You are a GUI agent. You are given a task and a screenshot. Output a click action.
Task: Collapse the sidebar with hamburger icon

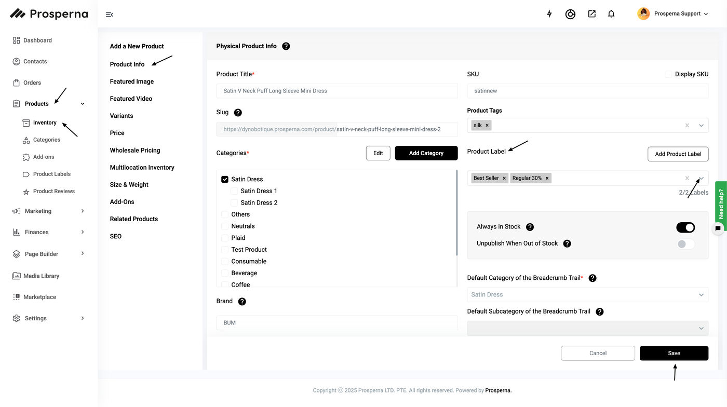click(x=109, y=15)
